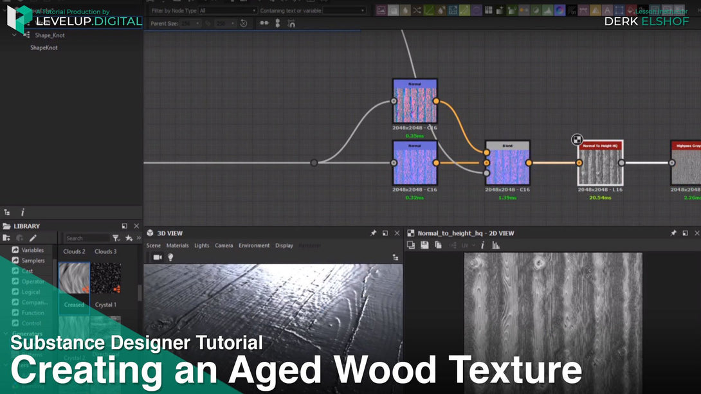The height and width of the screenshot is (394, 701).
Task: Click the Curve node green icon in toolbar
Action: tap(429, 10)
